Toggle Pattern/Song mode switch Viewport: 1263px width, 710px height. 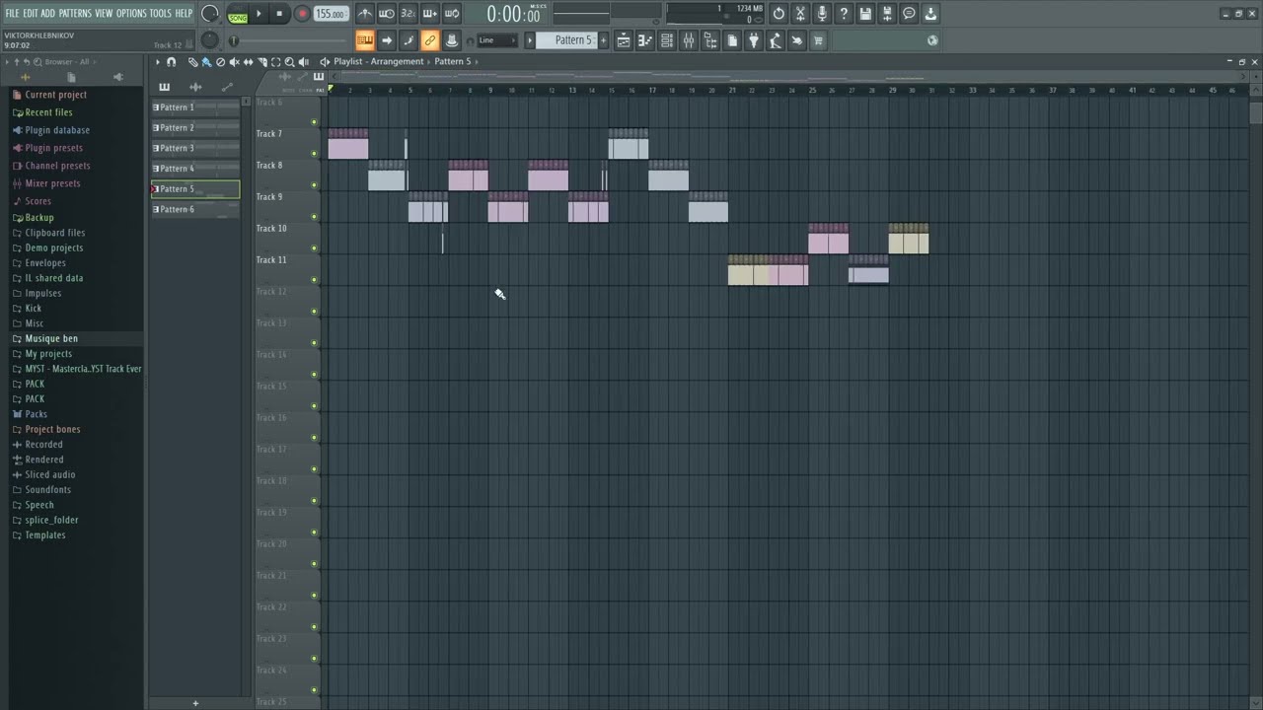tap(238, 14)
